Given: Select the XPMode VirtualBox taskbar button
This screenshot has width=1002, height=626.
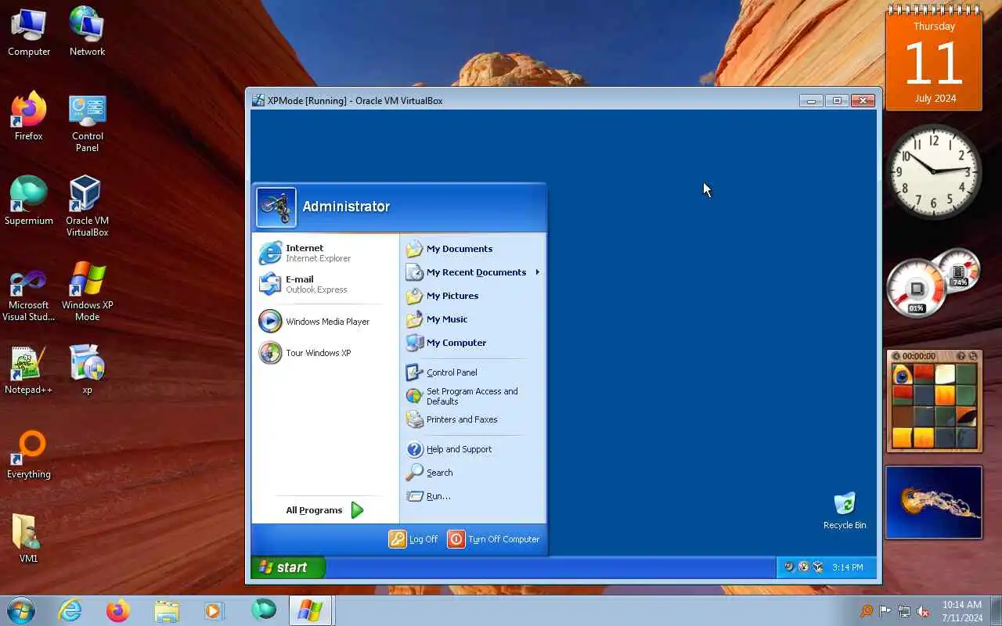Looking at the screenshot, I should point(311,610).
